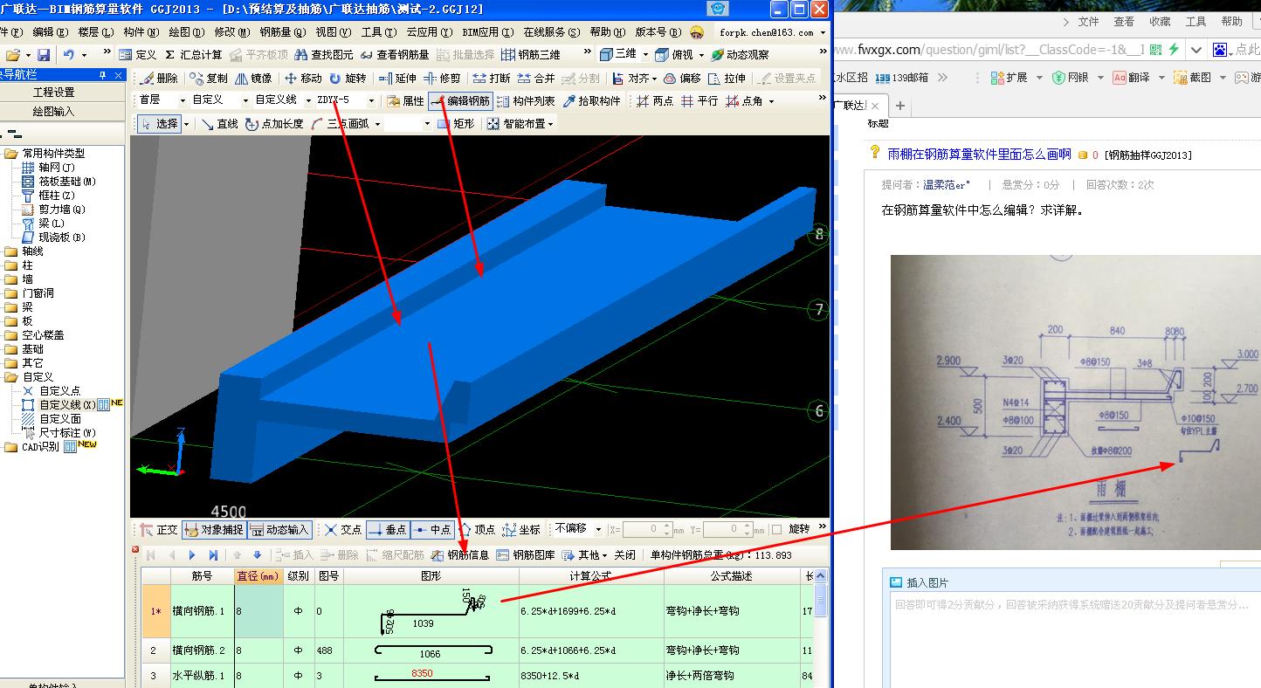The height and width of the screenshot is (688, 1261).
Task: Open 查看钢筋量 view rebar quantity
Action: point(395,54)
